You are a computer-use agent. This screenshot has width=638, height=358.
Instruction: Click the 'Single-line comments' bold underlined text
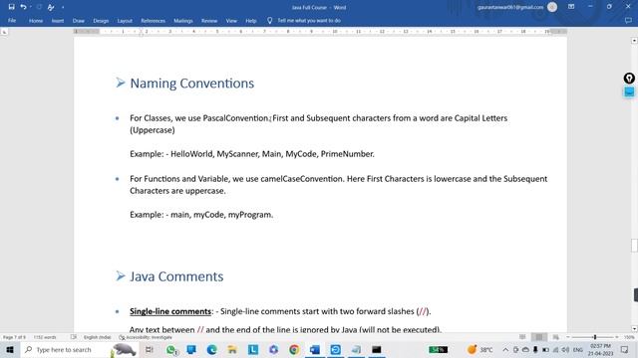click(x=170, y=311)
